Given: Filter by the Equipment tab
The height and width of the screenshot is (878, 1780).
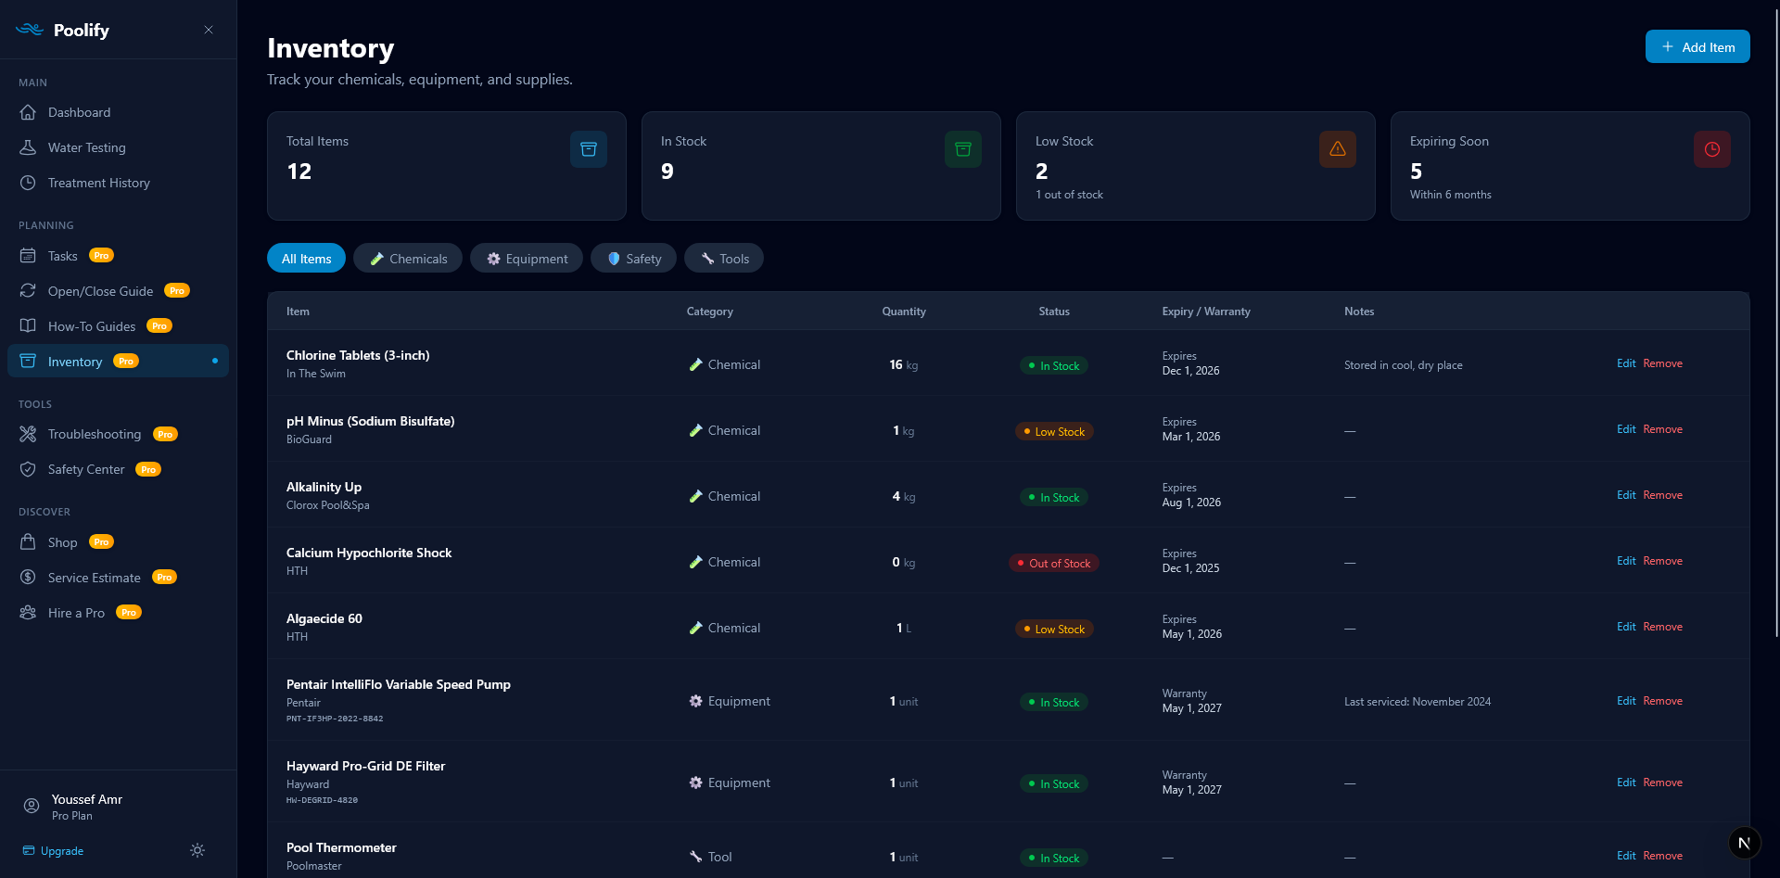Looking at the screenshot, I should [x=527, y=259].
